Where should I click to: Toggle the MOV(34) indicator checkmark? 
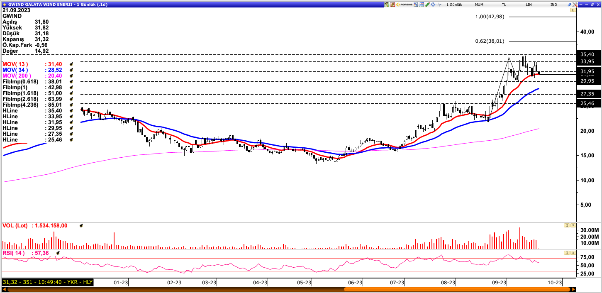(71, 70)
